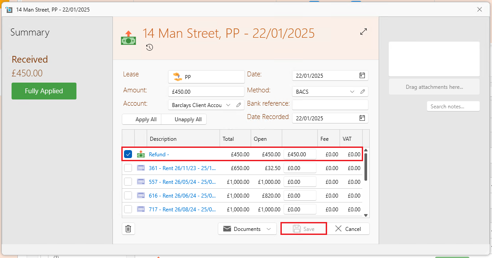This screenshot has width=492, height=258.
Task: Click the invoice icon on row 717
Action: tap(141, 209)
